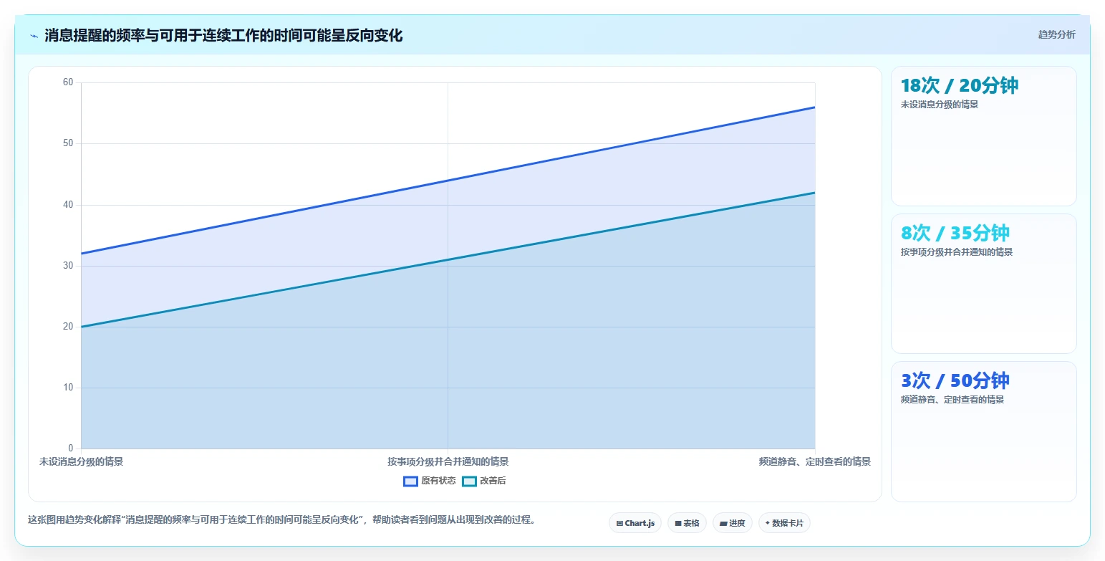Screen dimensions: 1105x561
Task: Open the 18次 / 20分钟 data card
Action: (983, 136)
